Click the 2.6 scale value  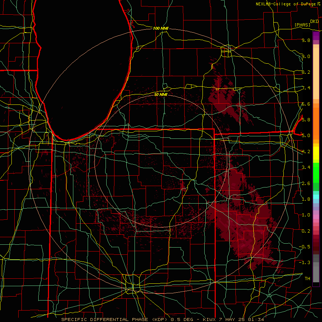pyautogui.click(x=306, y=184)
